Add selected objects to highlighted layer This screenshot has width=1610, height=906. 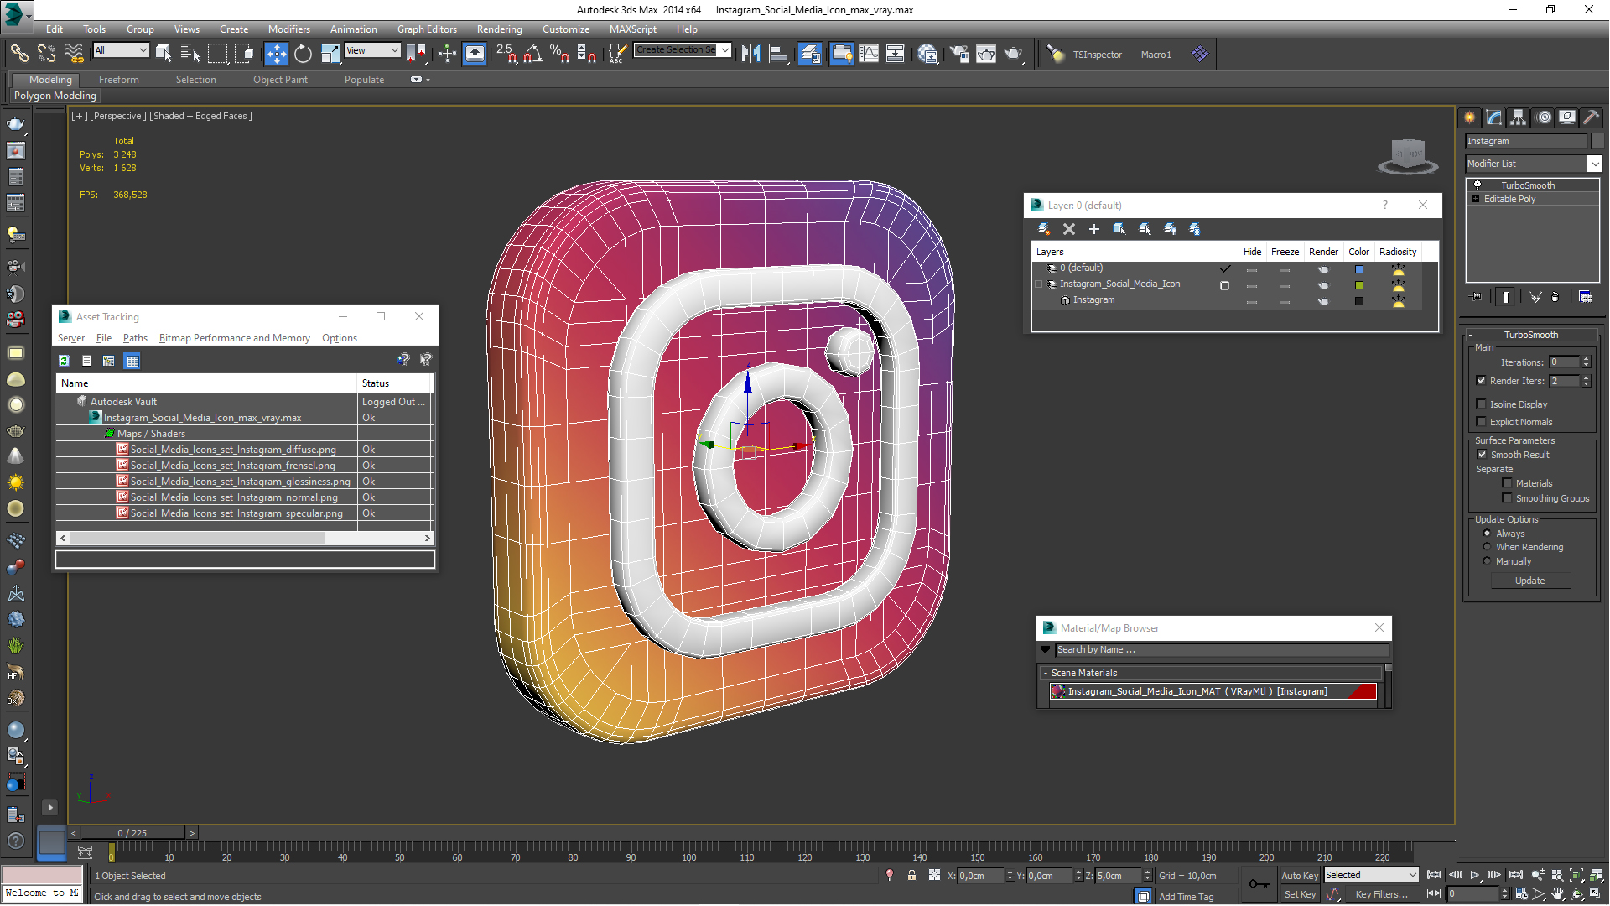(x=1093, y=229)
